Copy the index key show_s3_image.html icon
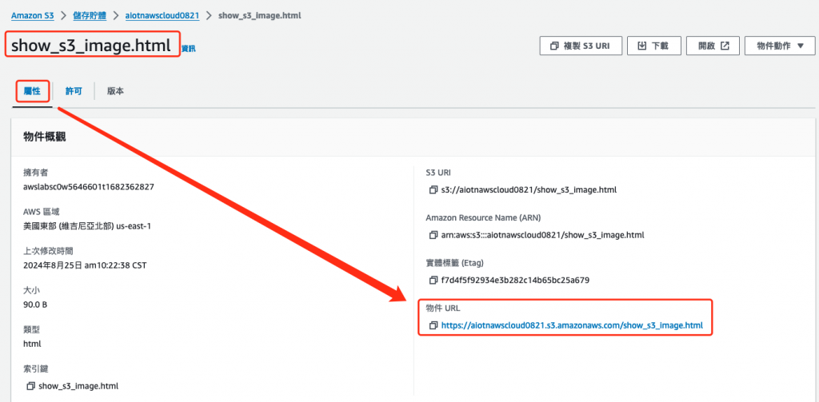Viewport: 819px width, 402px height. pos(30,386)
